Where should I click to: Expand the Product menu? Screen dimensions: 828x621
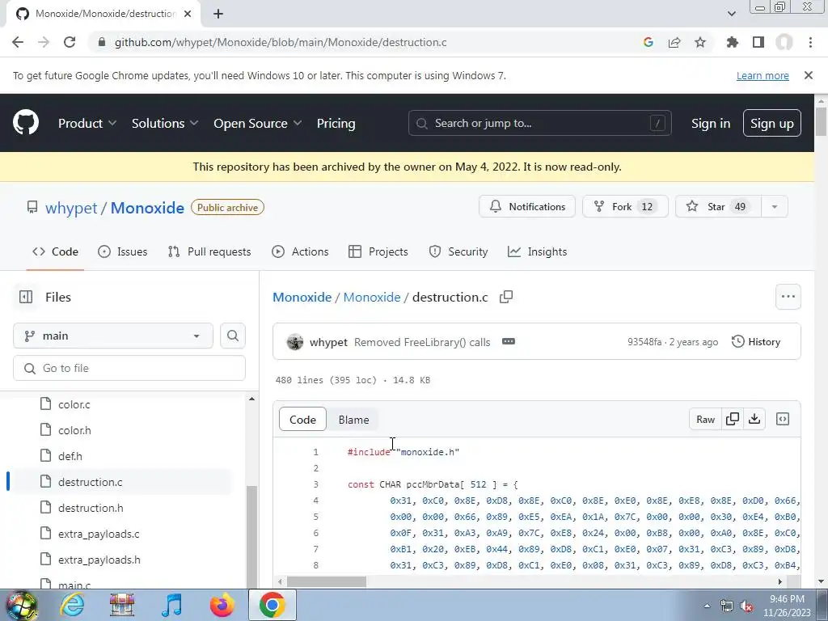coord(87,123)
